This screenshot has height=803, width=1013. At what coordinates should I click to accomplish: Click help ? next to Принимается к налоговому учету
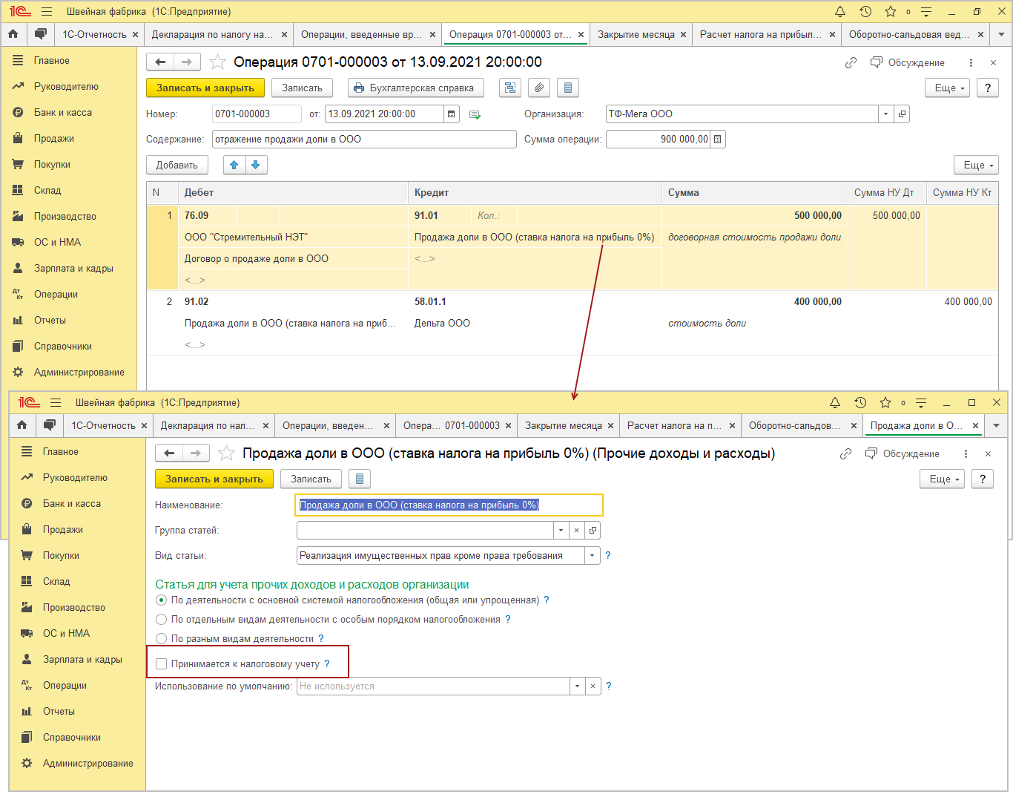point(327,664)
